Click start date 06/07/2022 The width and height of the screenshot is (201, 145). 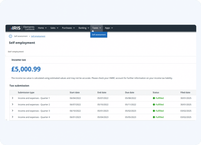[x=75, y=104]
